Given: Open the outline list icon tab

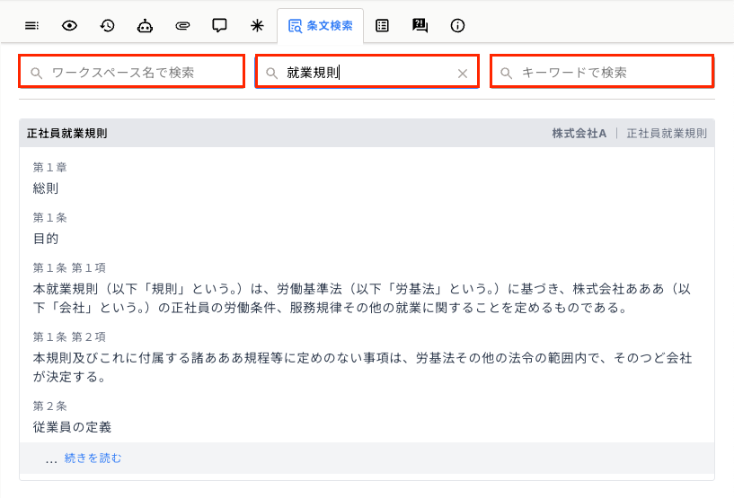Looking at the screenshot, I should [31, 26].
